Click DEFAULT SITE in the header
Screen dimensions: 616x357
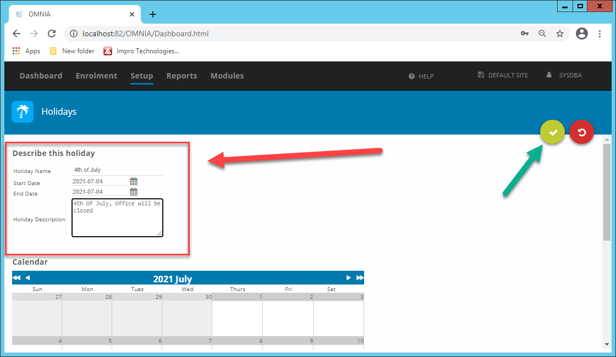(x=503, y=75)
